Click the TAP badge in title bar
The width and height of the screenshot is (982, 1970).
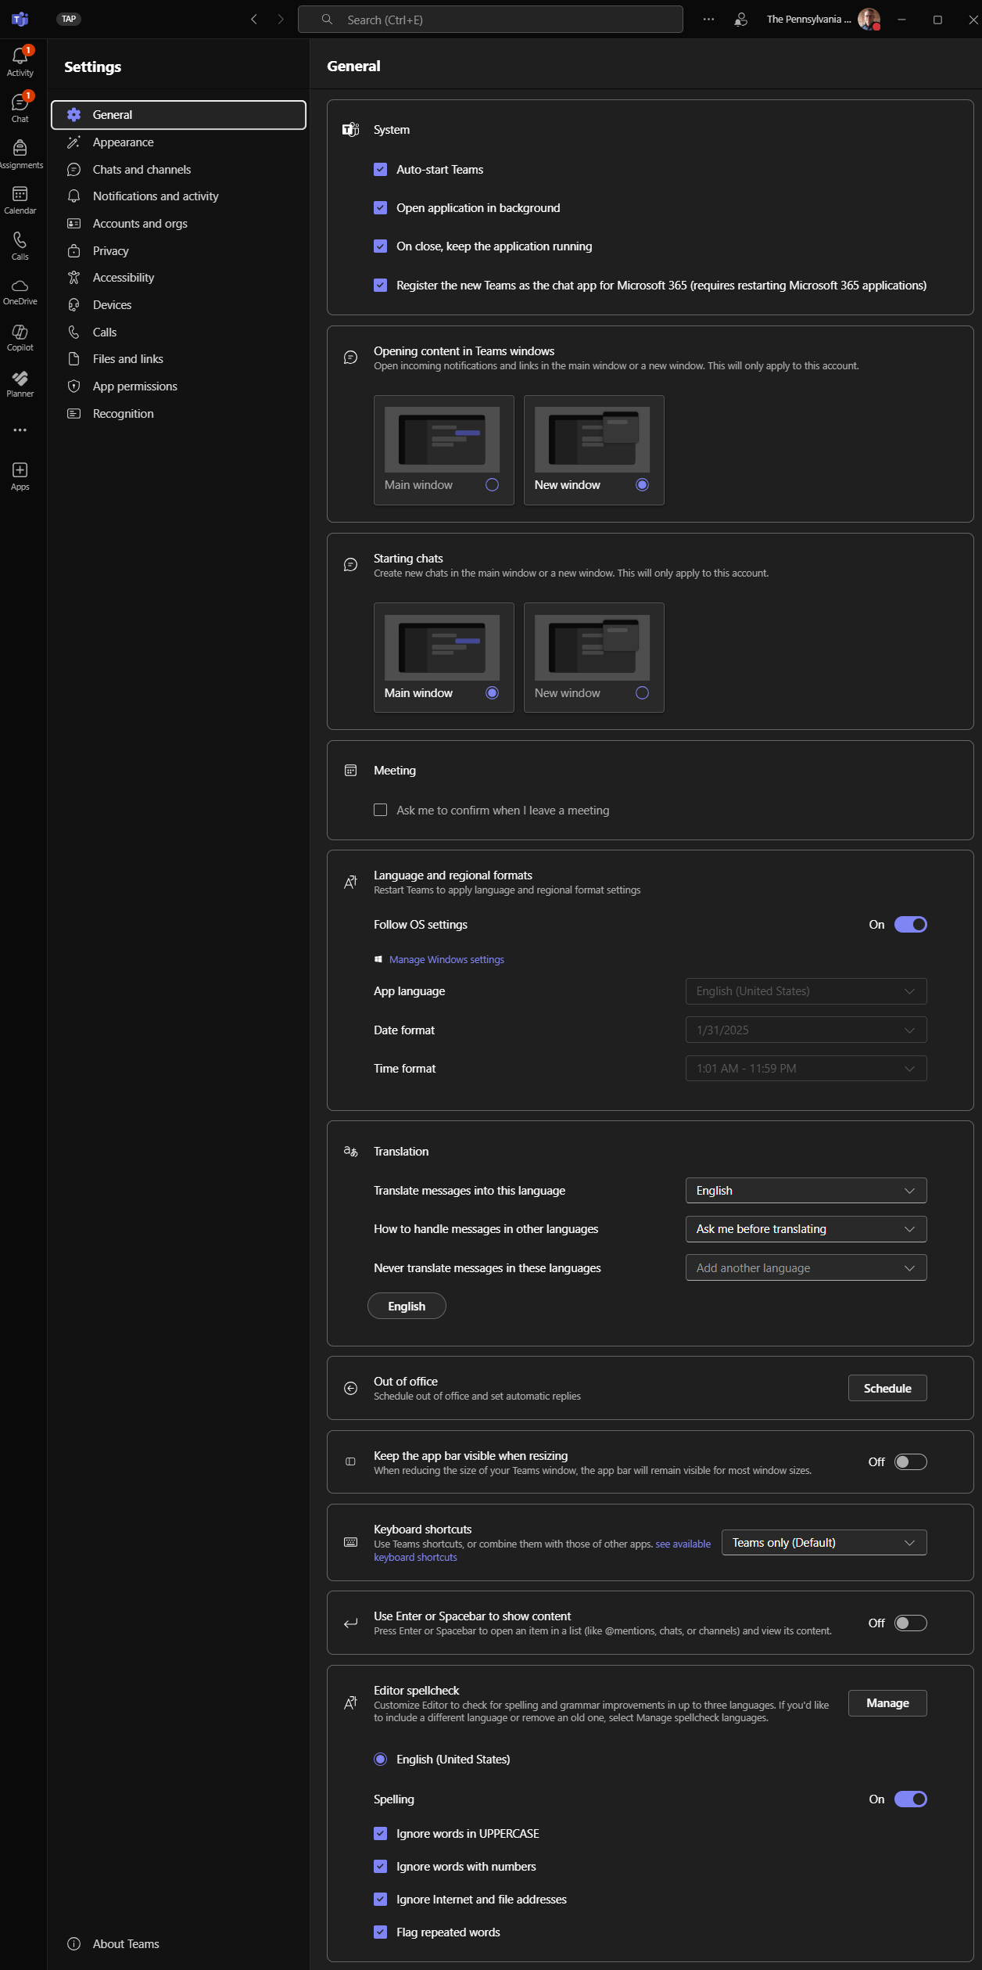70,19
